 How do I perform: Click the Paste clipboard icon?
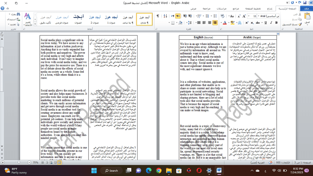coord(307,16)
